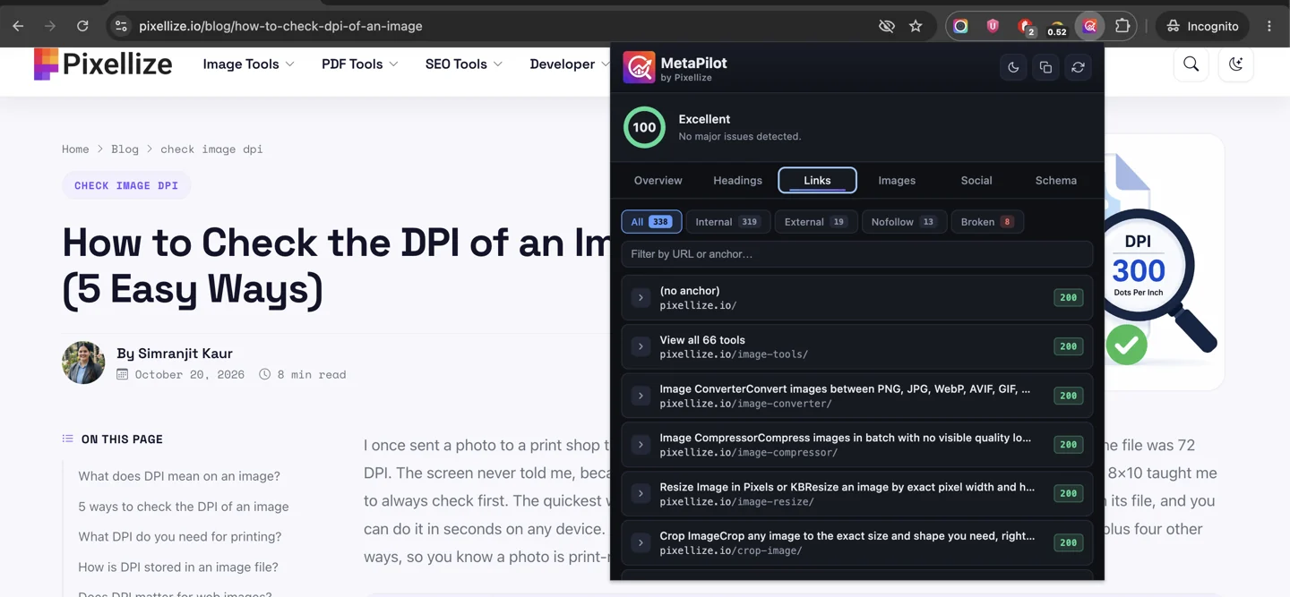Open Image Tools dropdown menu
This screenshot has height=597, width=1290.
point(248,64)
